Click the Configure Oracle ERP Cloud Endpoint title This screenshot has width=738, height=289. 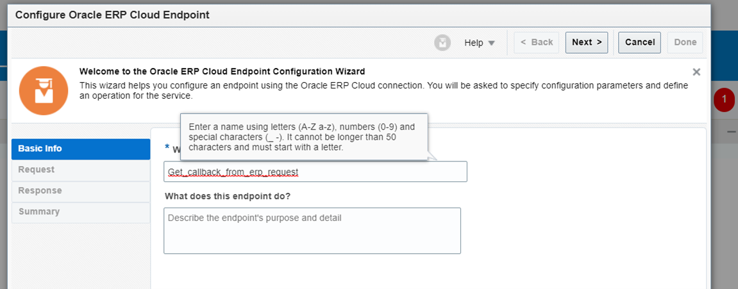(112, 15)
